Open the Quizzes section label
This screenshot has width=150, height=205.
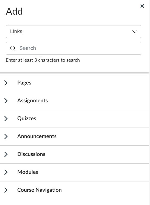point(27,118)
